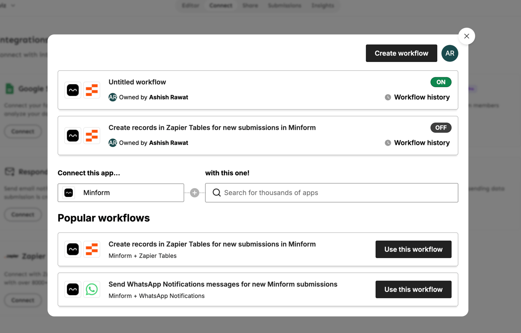Click the Minform icon in the Untitled workflow row
This screenshot has width=521, height=333.
(x=73, y=90)
